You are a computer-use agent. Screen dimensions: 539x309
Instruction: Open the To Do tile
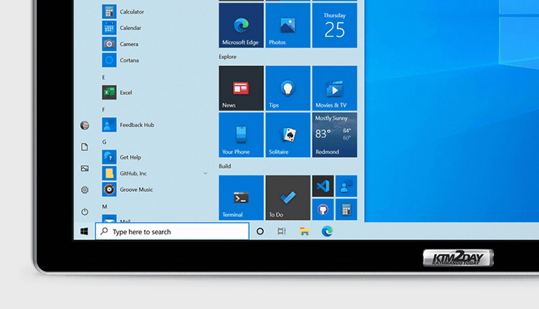[x=287, y=198]
